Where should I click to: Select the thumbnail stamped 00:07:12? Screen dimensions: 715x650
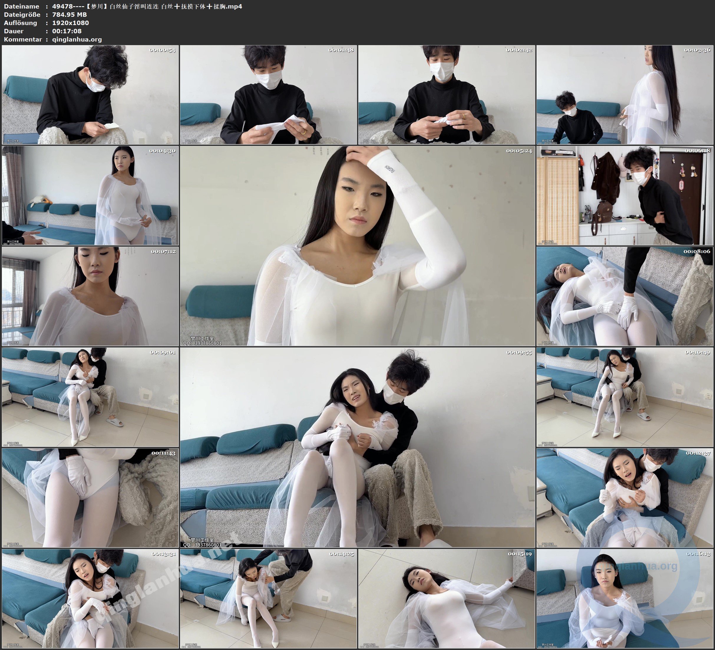click(90, 296)
